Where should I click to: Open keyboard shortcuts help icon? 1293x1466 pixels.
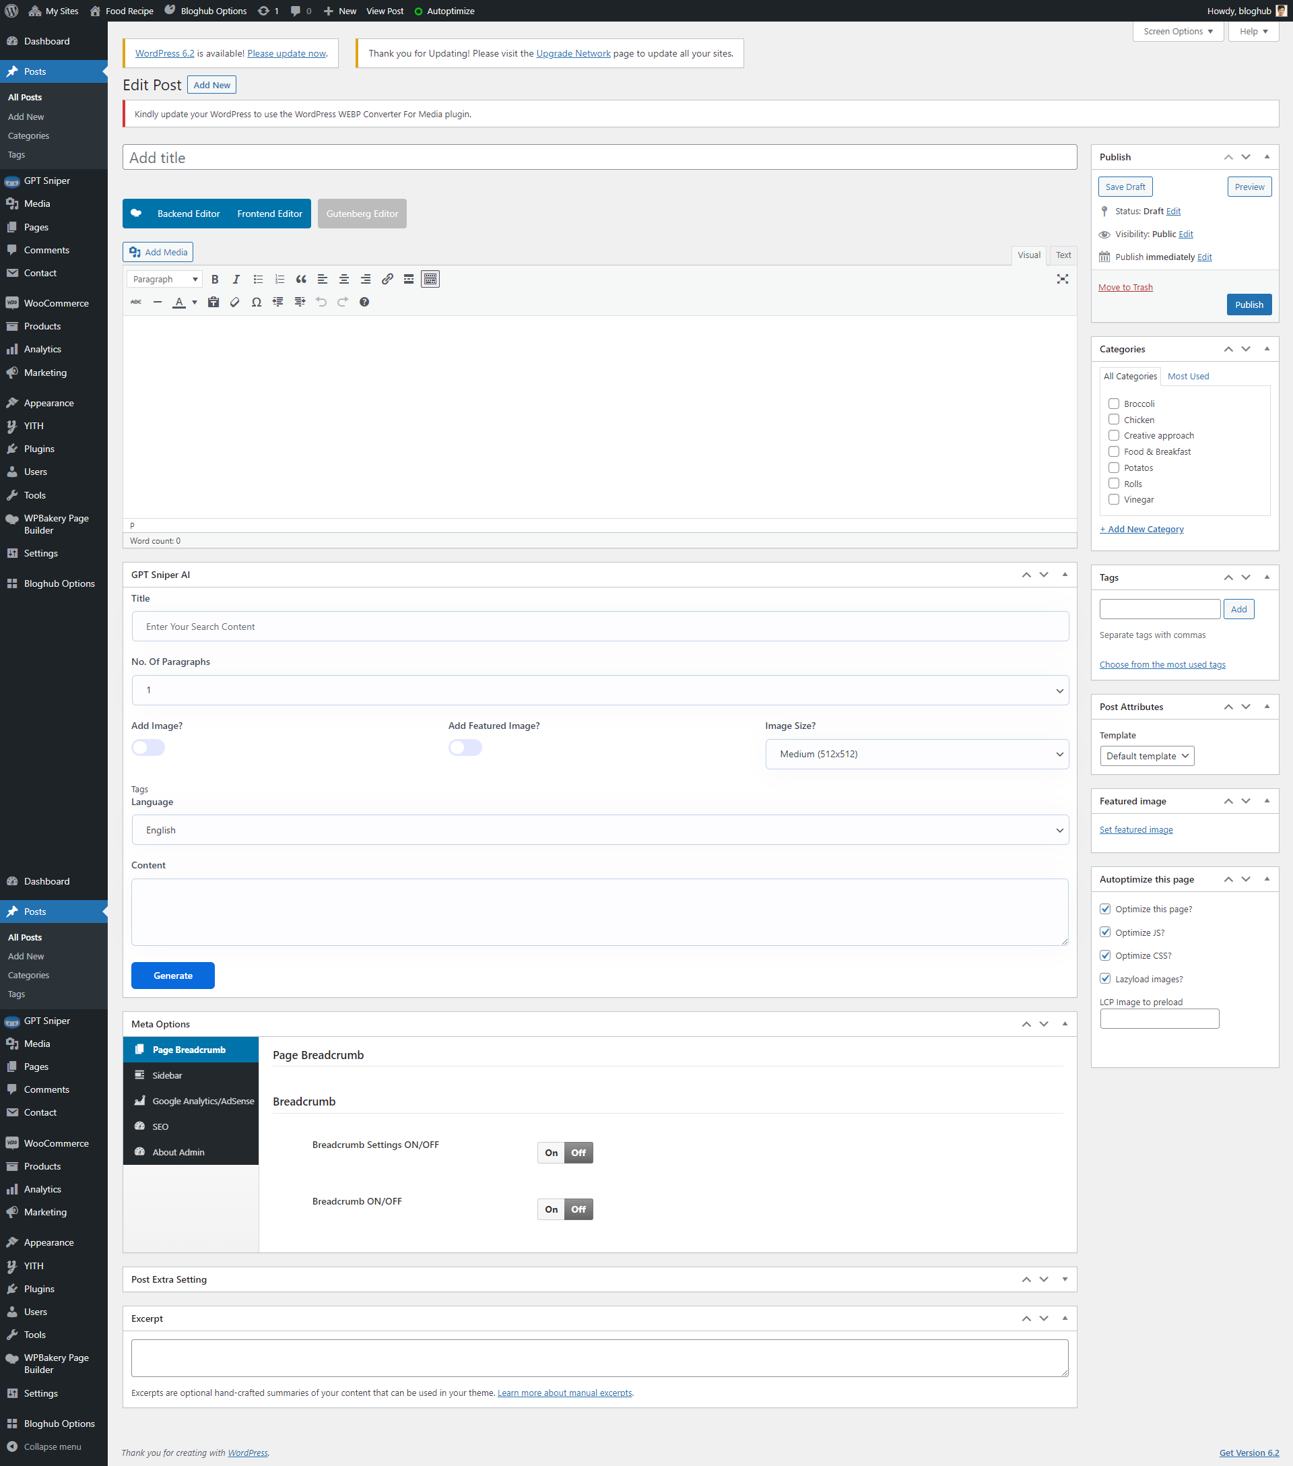pos(364,302)
